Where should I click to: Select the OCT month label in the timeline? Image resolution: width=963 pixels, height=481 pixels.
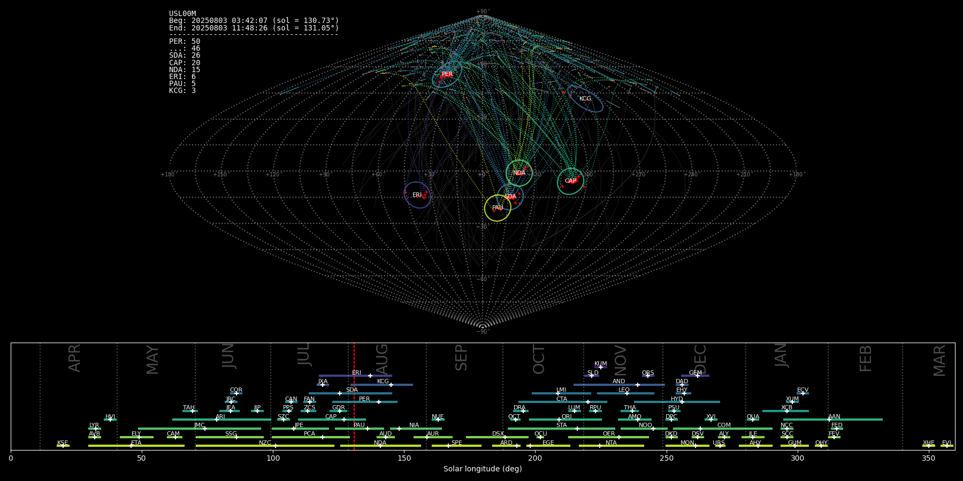(x=539, y=359)
